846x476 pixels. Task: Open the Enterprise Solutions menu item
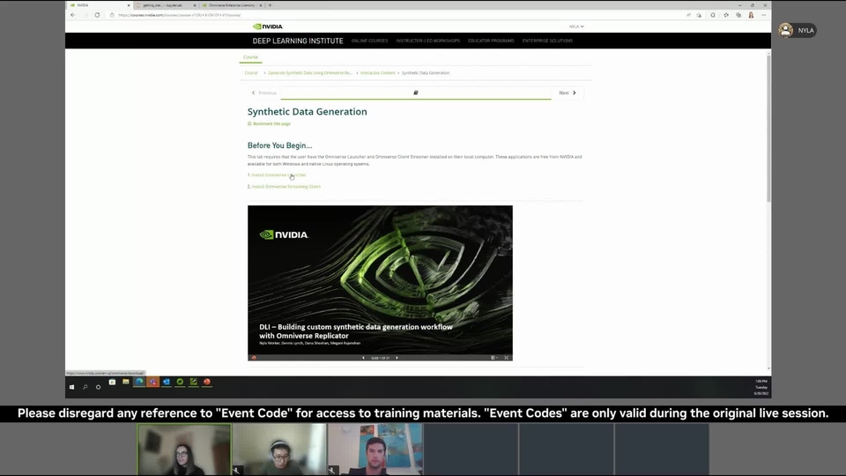[547, 41]
